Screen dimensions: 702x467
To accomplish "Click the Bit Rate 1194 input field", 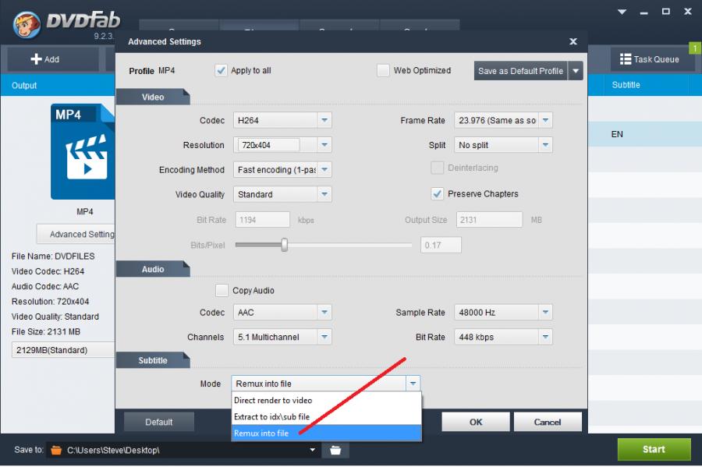I will (263, 220).
